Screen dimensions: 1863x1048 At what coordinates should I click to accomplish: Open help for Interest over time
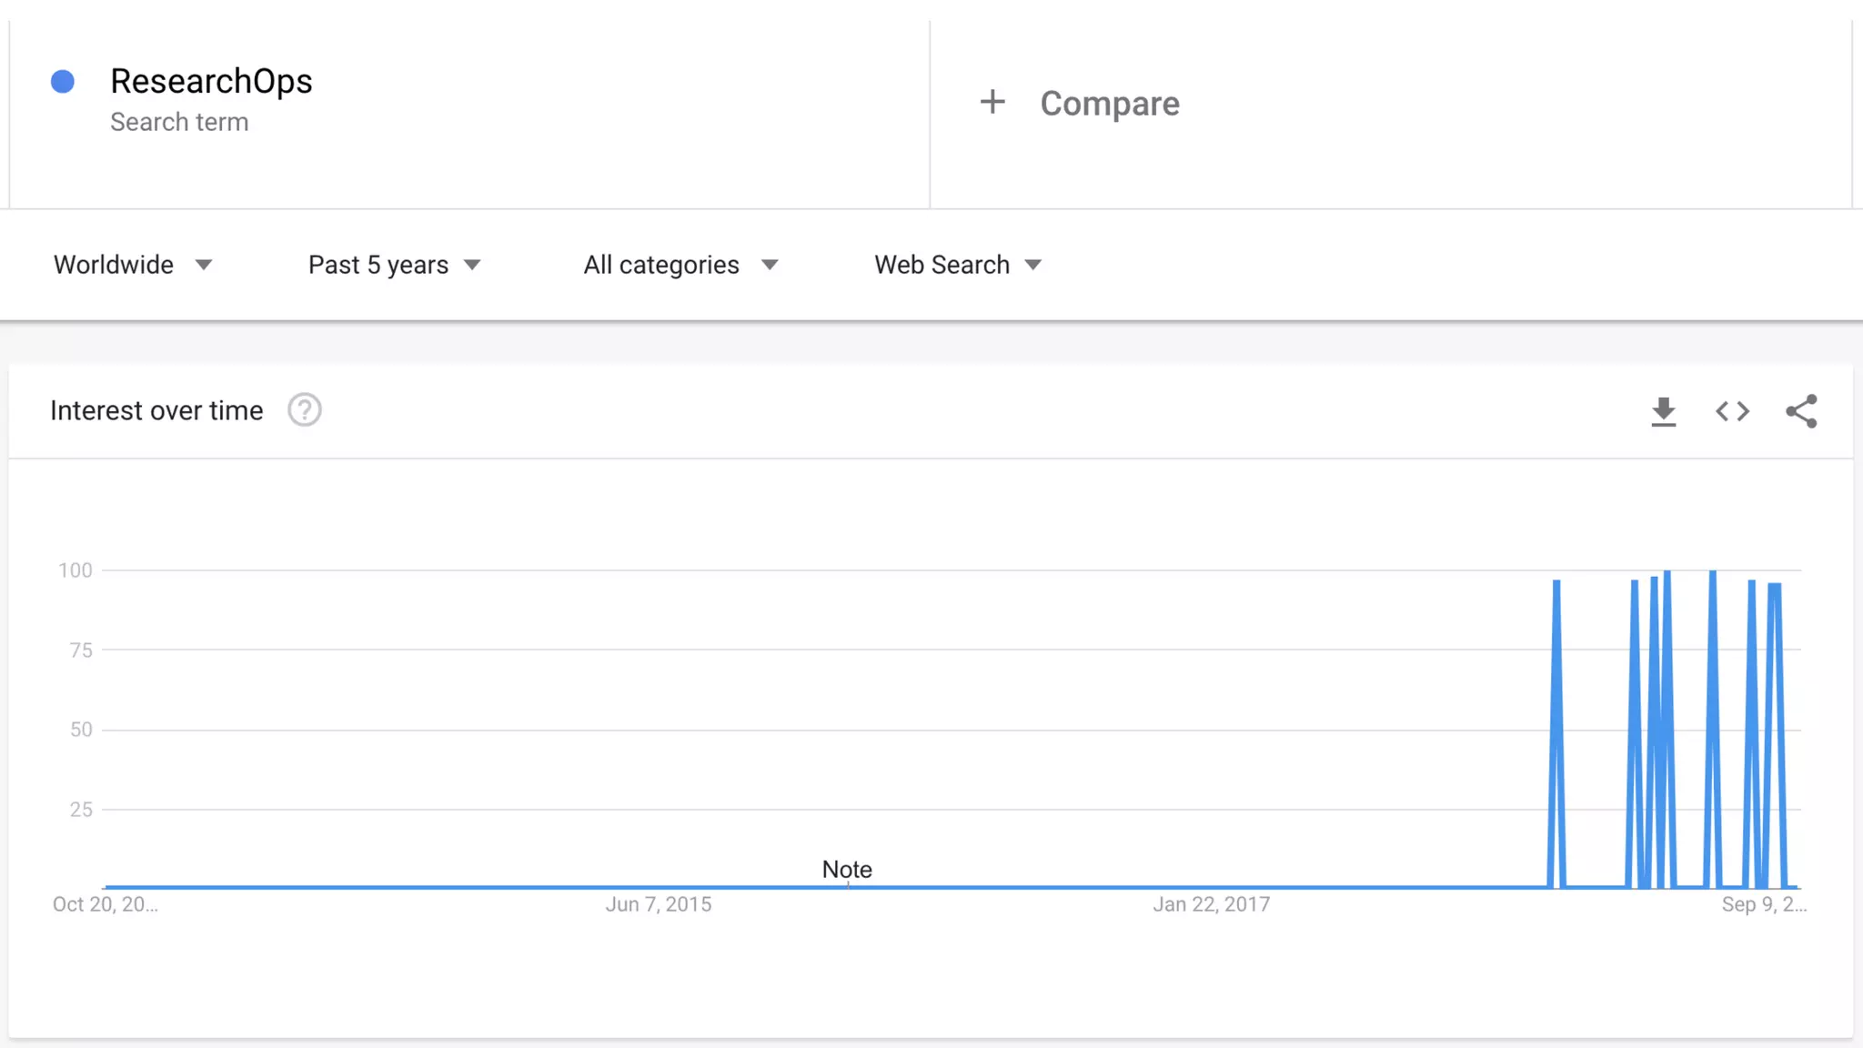tap(304, 410)
